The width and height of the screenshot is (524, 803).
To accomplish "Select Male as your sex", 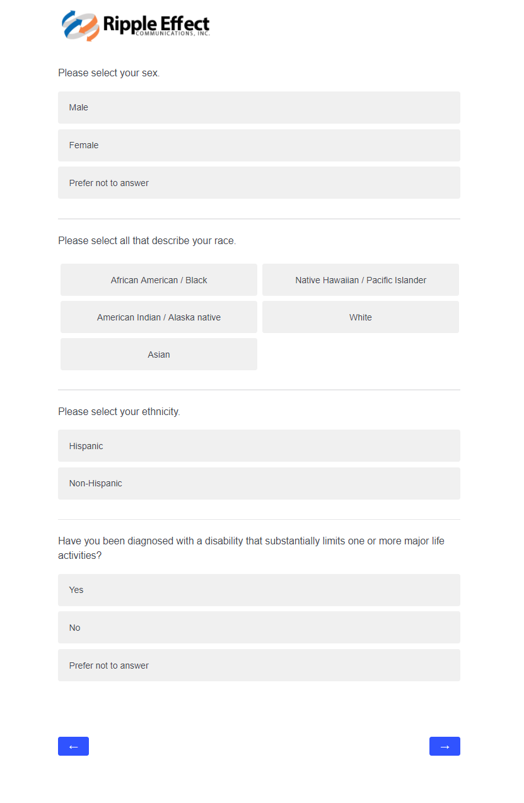I will [259, 107].
